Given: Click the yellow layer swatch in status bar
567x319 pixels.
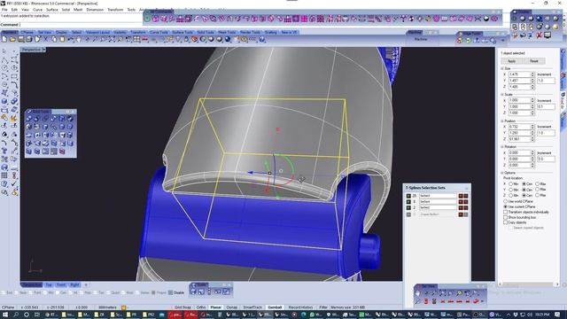Looking at the screenshot, I should [124, 307].
